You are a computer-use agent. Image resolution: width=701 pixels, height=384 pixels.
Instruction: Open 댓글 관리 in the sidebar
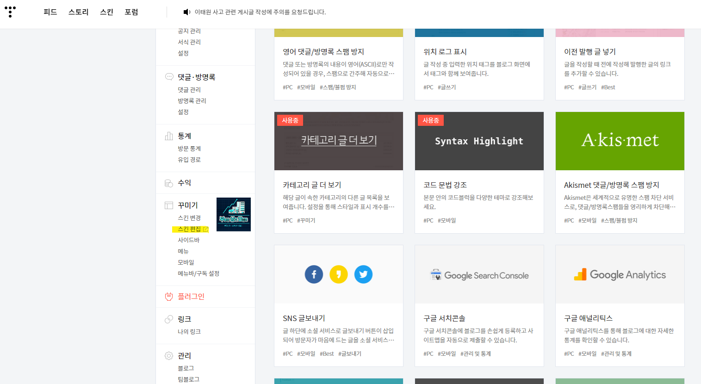point(189,90)
